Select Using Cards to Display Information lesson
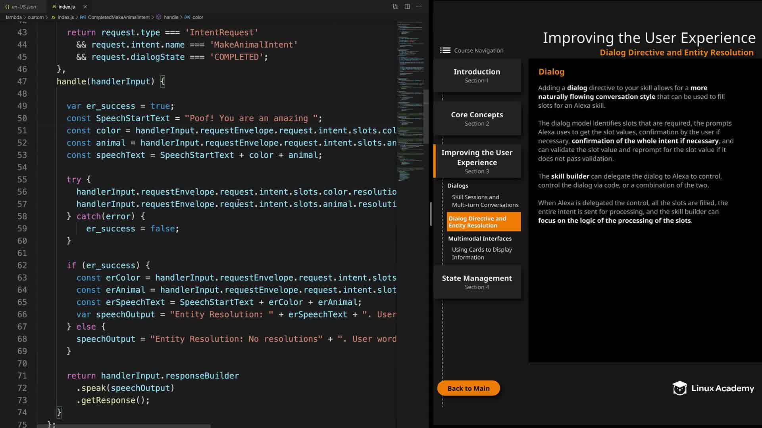762x428 pixels. [481, 254]
